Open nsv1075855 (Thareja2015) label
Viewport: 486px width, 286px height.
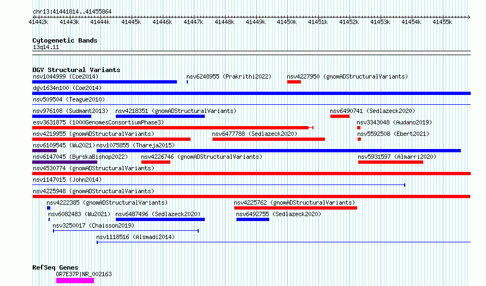(135, 145)
